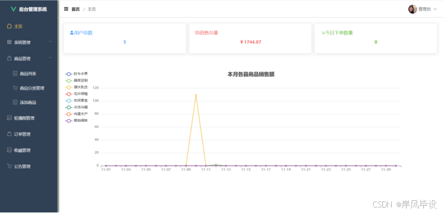Click the picture icon of 轮播图管理
Screen dimensions: 443x213
9,118
